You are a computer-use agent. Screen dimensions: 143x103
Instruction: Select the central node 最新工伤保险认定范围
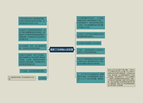coord(61,49)
